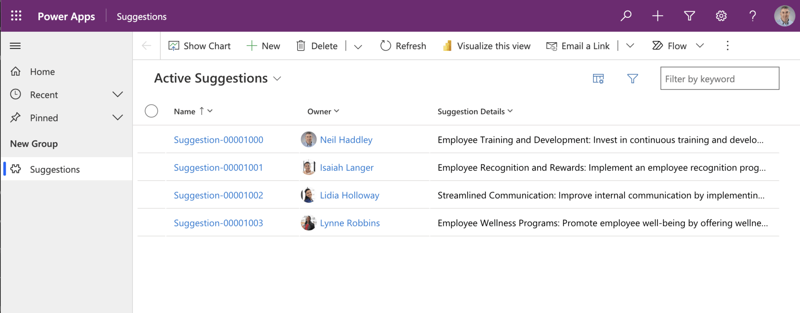Screen dimensions: 800x313
Task: Click the plus quick-create icon in header
Action: pos(658,16)
